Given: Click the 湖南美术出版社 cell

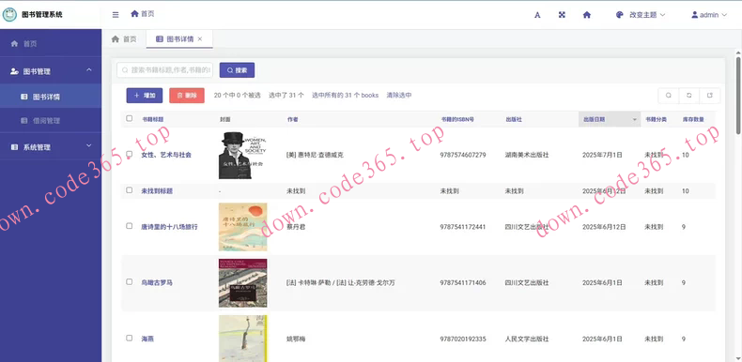Looking at the screenshot, I should pyautogui.click(x=527, y=155).
